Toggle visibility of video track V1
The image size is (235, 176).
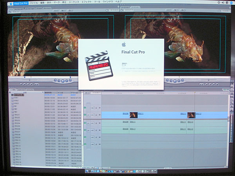point(85,115)
